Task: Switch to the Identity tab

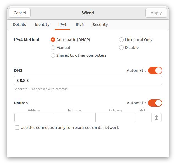Action: click(42, 25)
